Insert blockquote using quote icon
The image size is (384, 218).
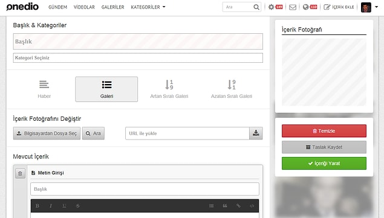pyautogui.click(x=225, y=206)
